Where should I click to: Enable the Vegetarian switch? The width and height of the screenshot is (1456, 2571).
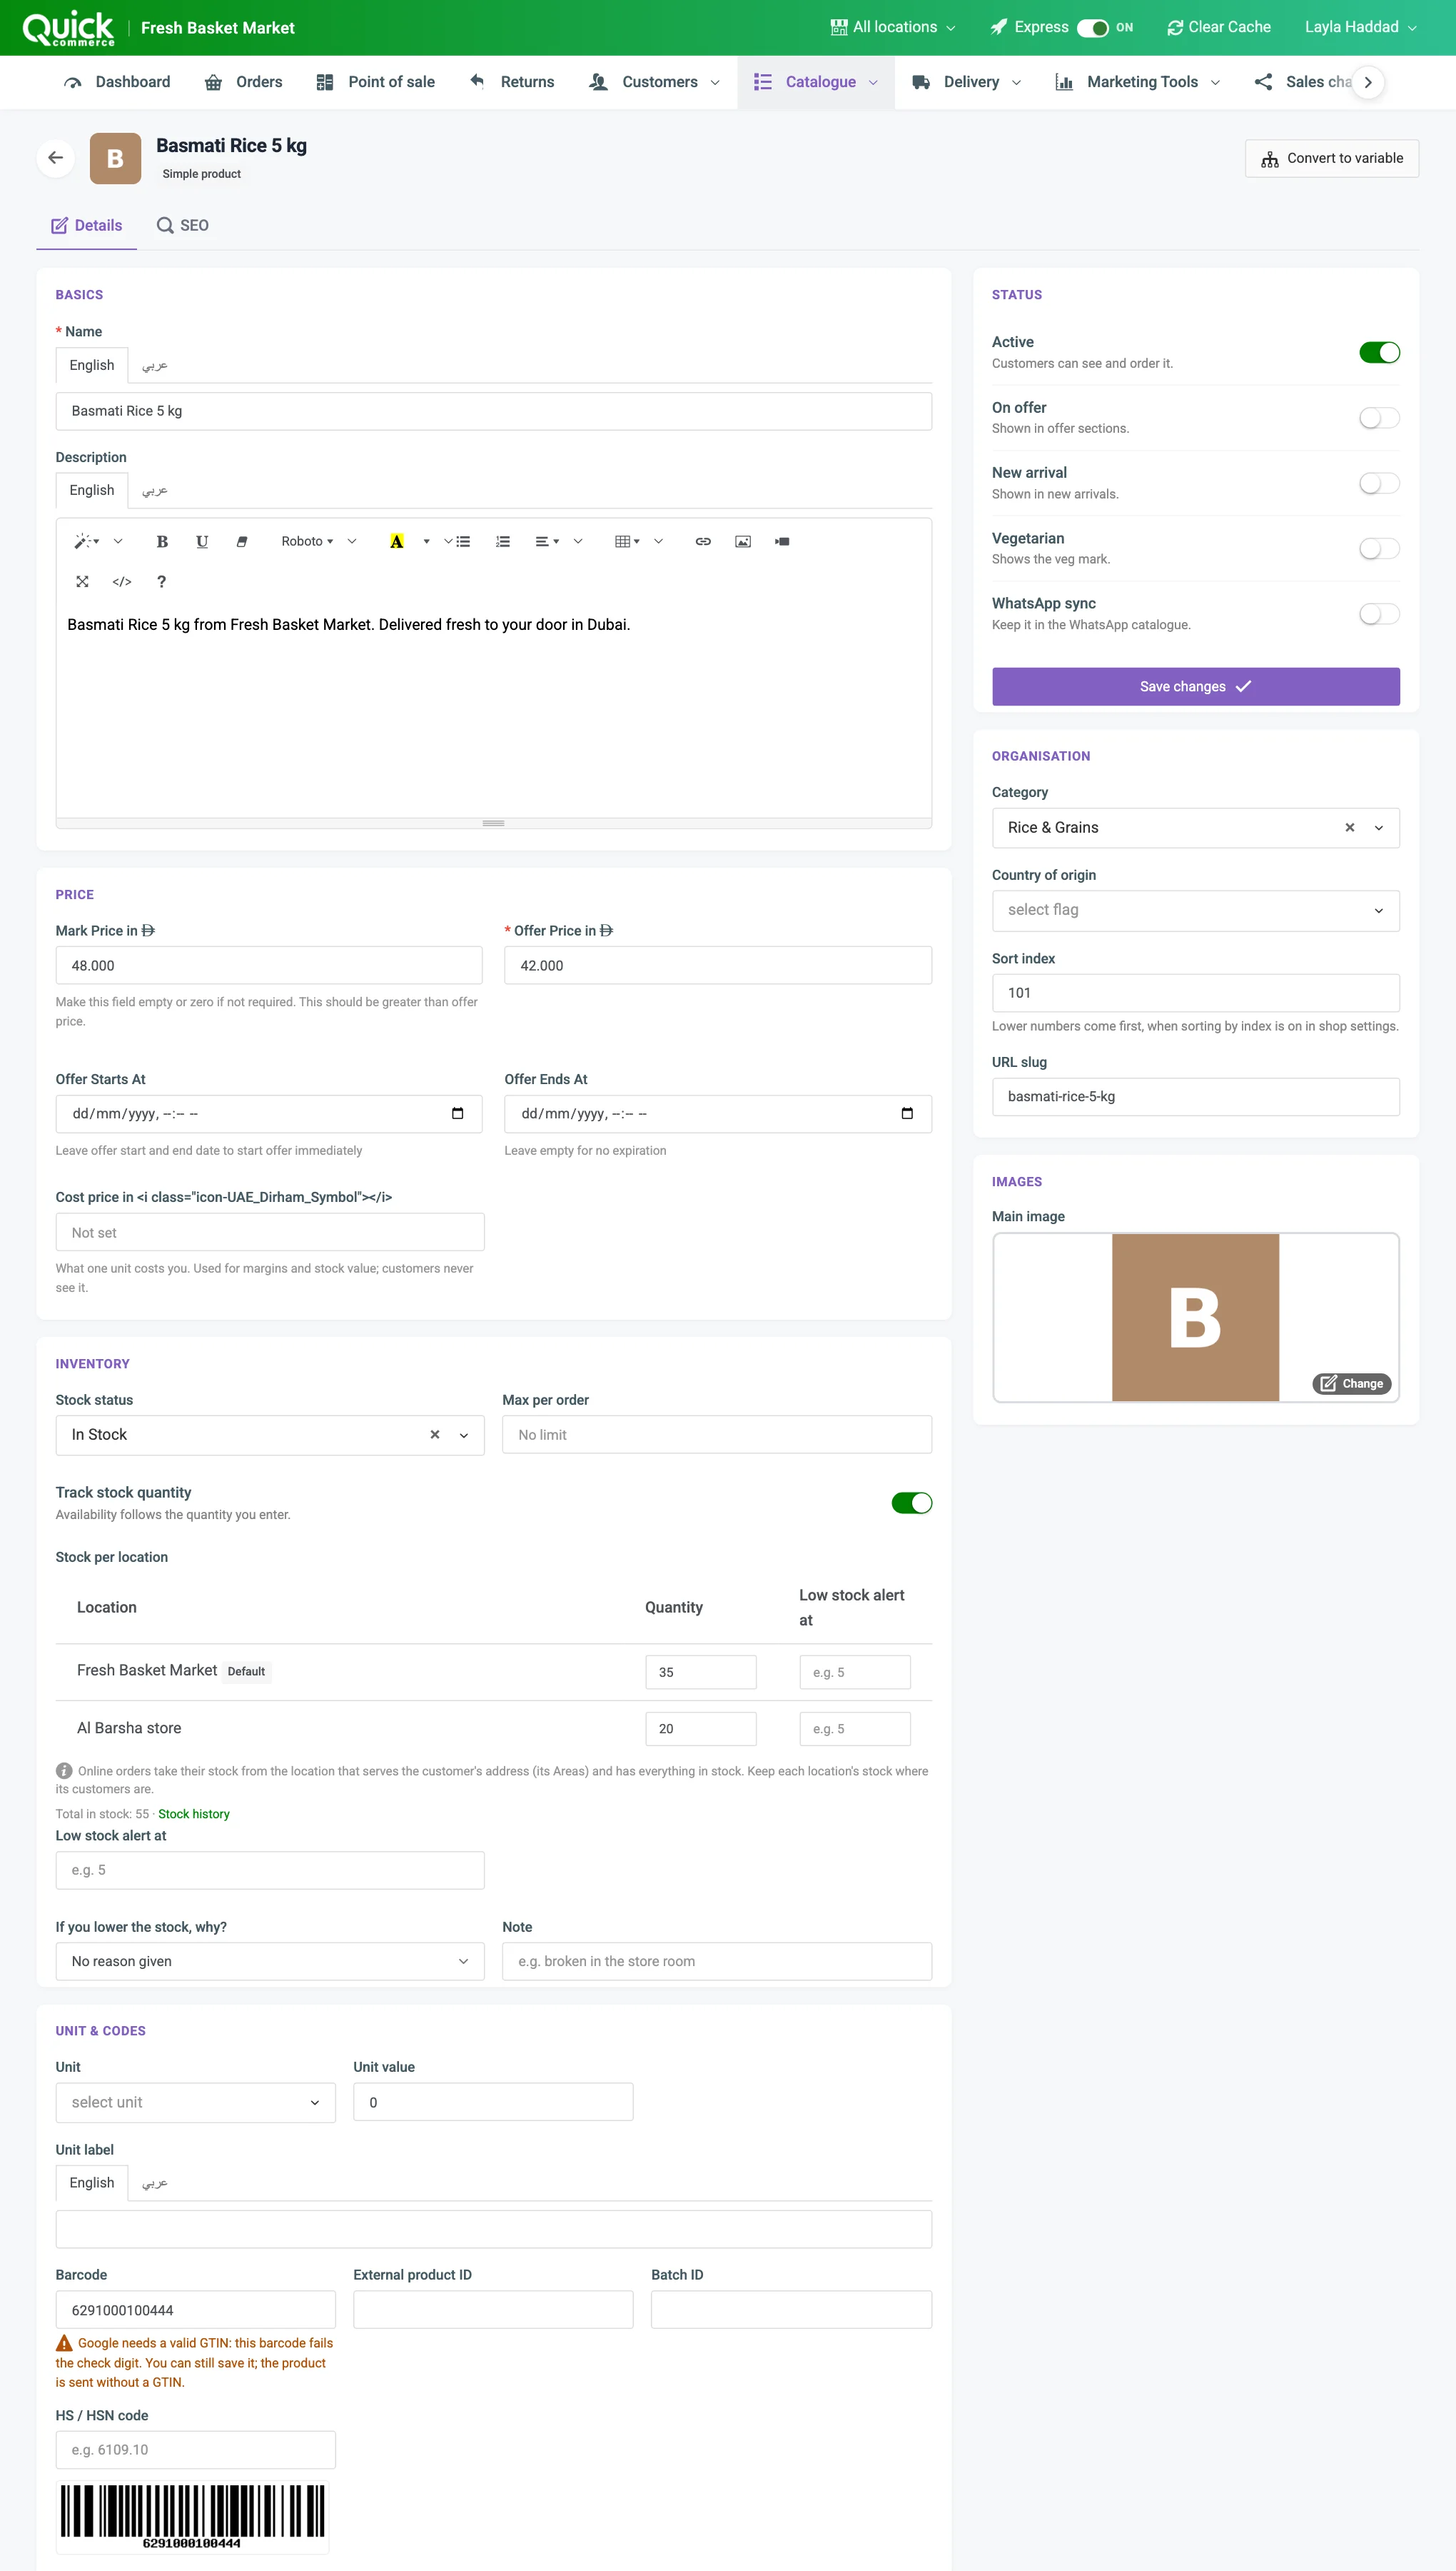[1379, 548]
